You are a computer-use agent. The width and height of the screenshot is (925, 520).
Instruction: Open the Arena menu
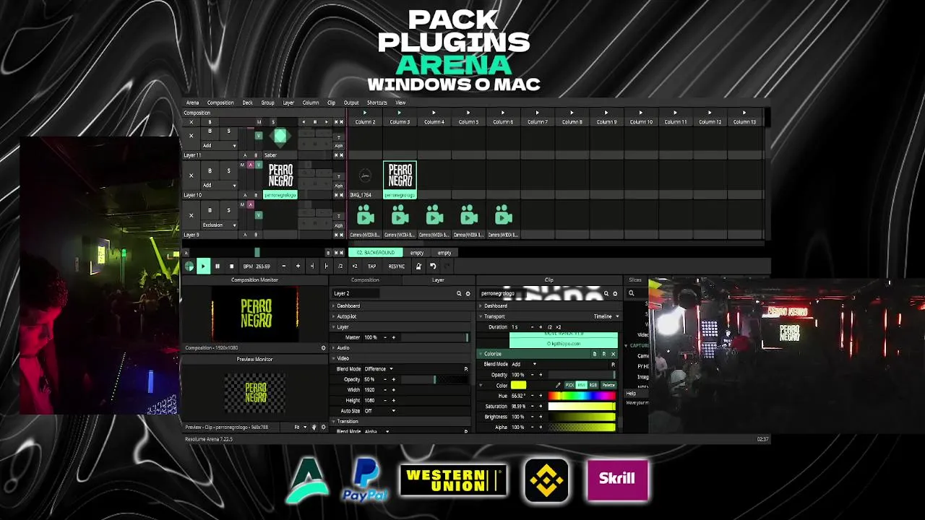point(192,103)
